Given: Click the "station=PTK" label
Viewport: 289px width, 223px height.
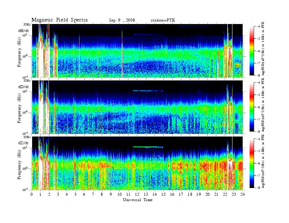Looking at the screenshot, I should (x=163, y=20).
